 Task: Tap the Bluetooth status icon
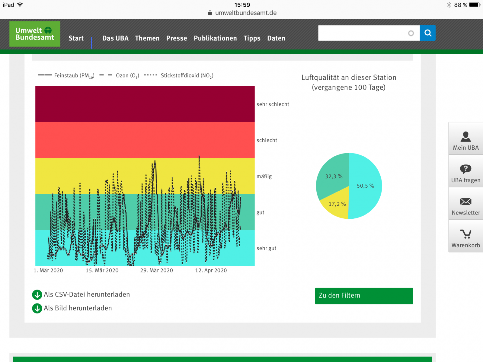coord(449,5)
